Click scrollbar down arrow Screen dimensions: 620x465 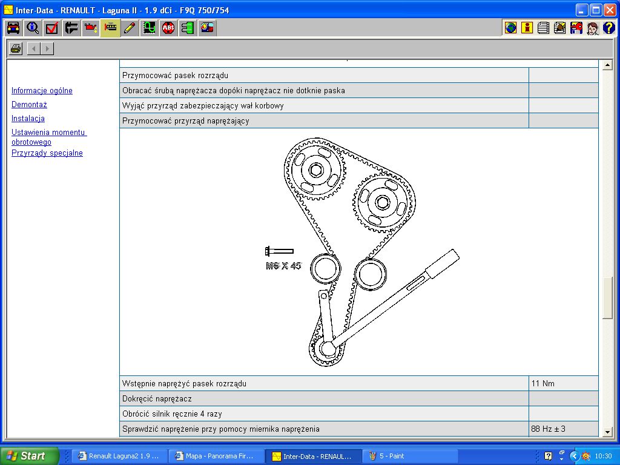click(607, 432)
